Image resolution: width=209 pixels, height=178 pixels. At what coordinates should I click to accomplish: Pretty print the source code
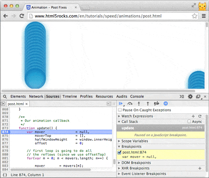5,175
